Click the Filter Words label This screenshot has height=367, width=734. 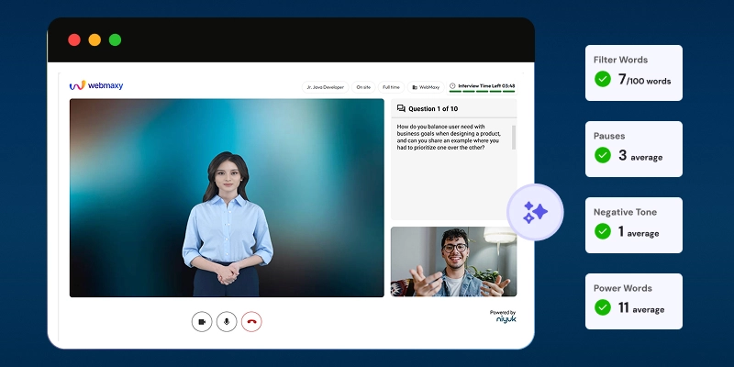[621, 60]
